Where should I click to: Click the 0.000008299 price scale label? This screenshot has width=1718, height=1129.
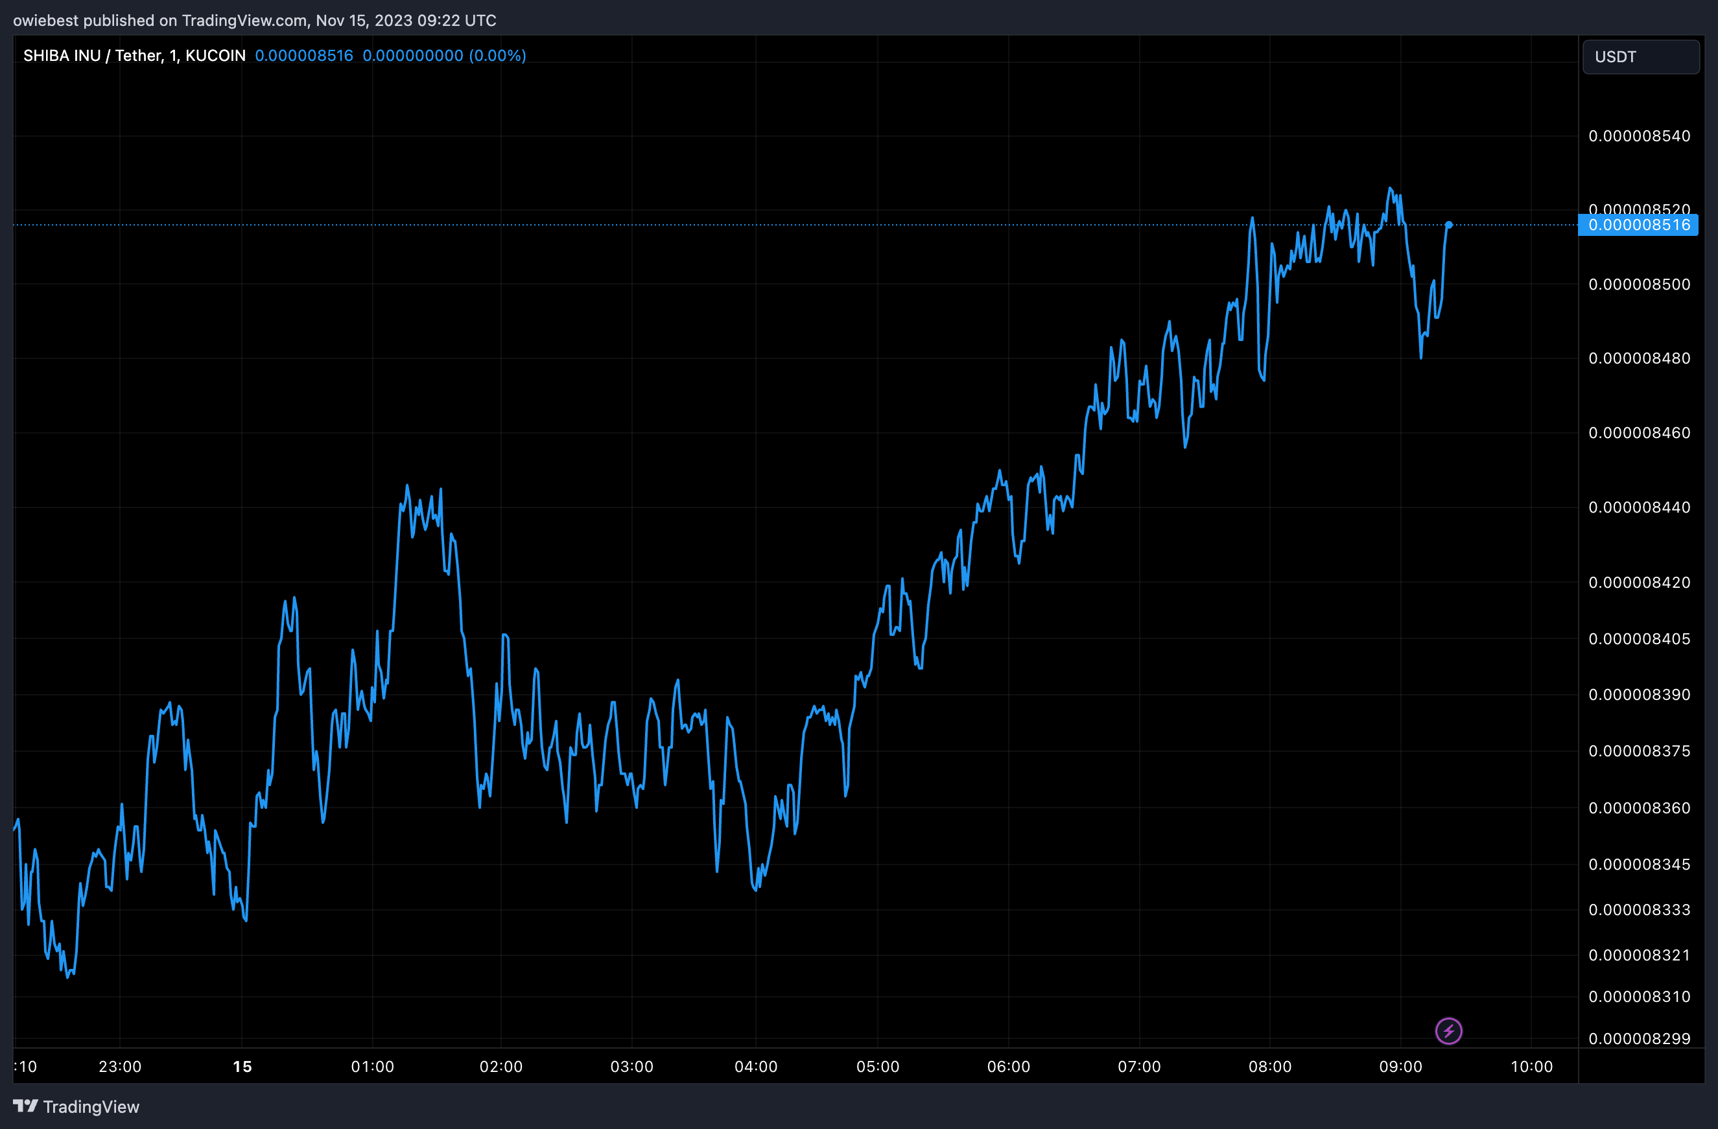point(1639,1039)
